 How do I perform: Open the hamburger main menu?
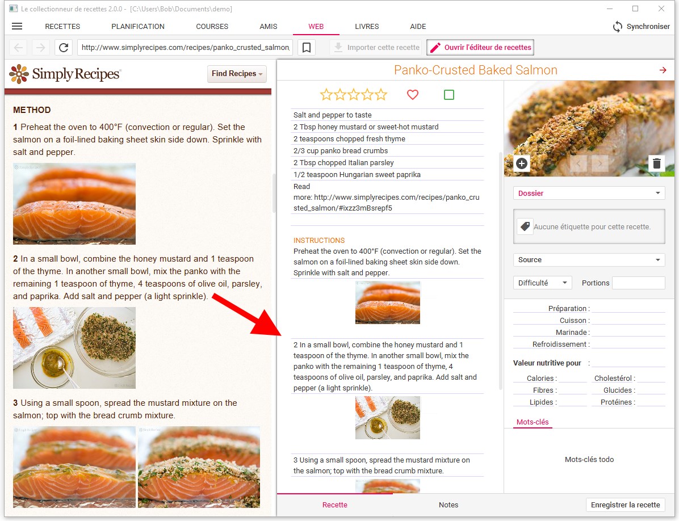pyautogui.click(x=17, y=26)
